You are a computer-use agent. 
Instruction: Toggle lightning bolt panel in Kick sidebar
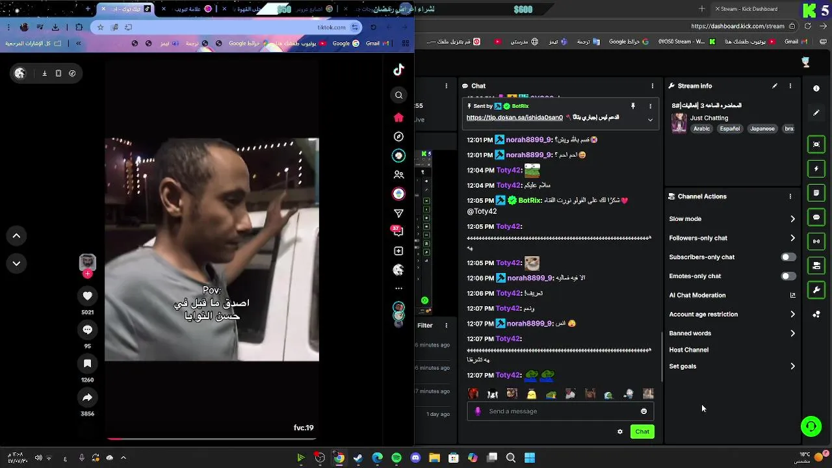[816, 169]
